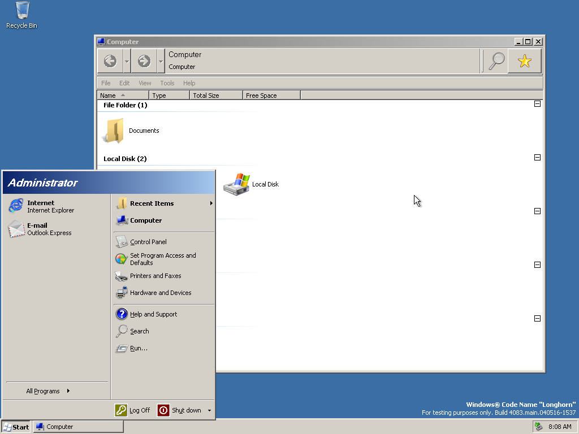Viewport: 579px width, 434px height.
Task: Collapse the File Folder group
Action: [537, 104]
